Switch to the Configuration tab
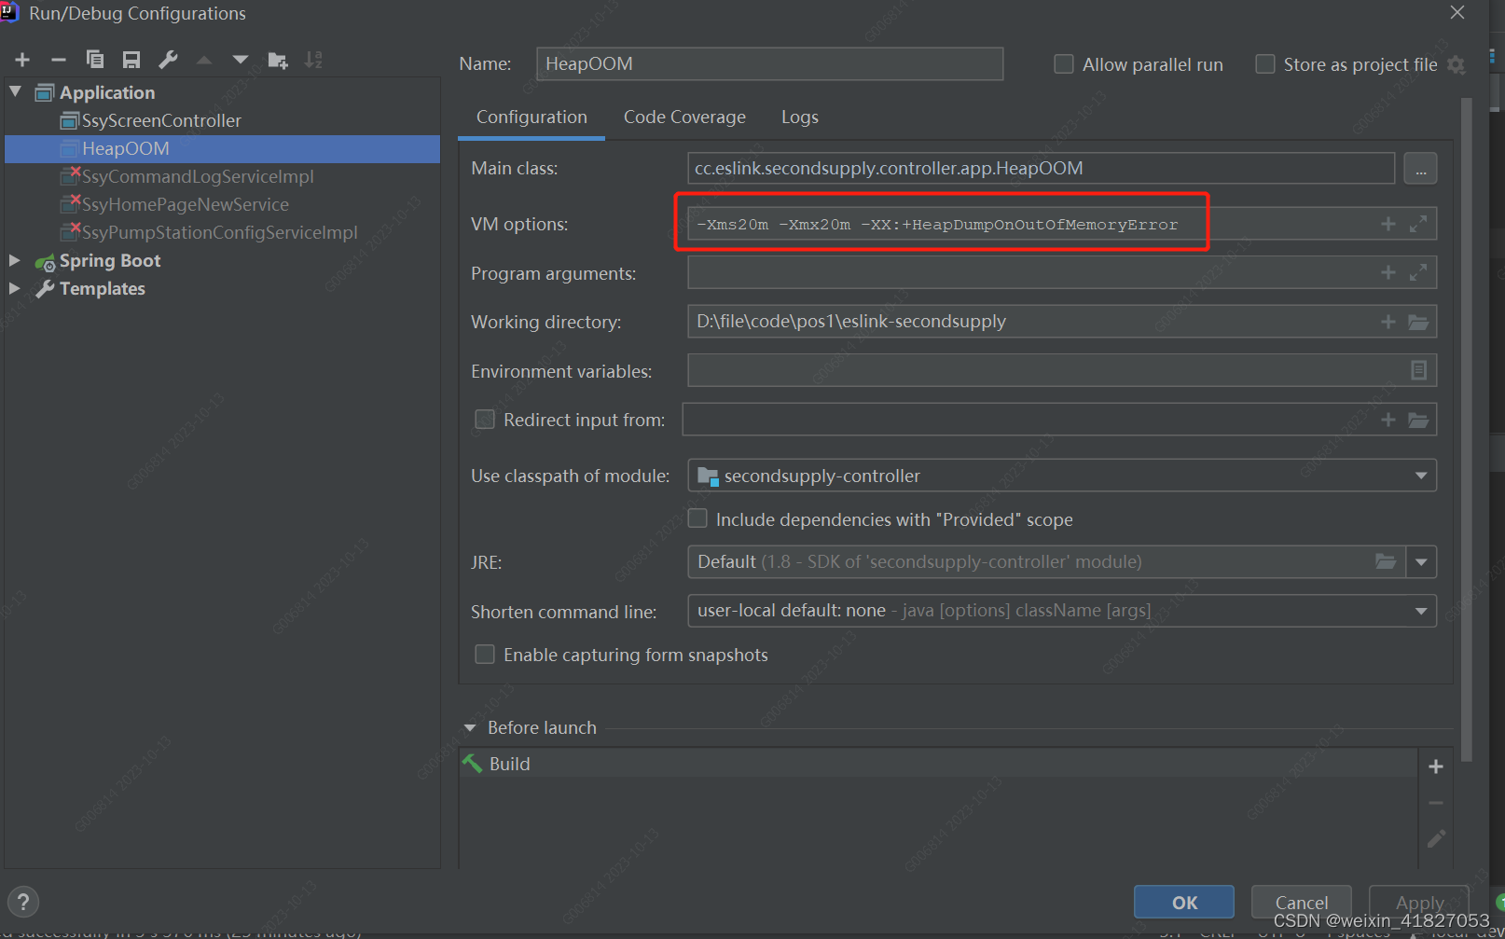Screen dimensions: 1505x939 point(532,117)
